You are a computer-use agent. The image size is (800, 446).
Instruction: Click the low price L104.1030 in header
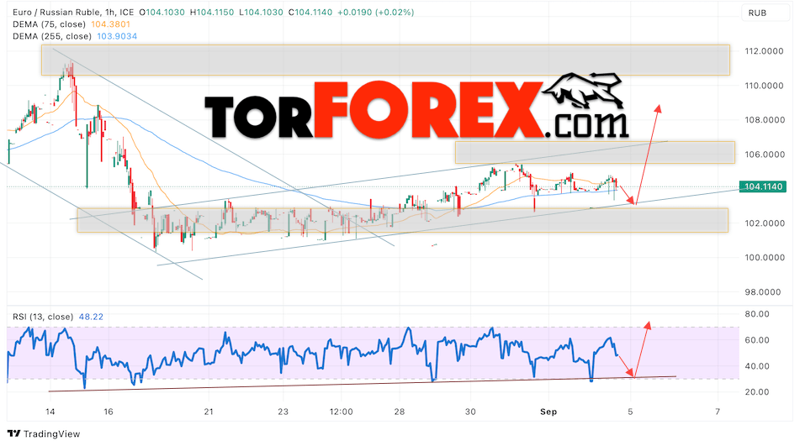[x=261, y=13]
